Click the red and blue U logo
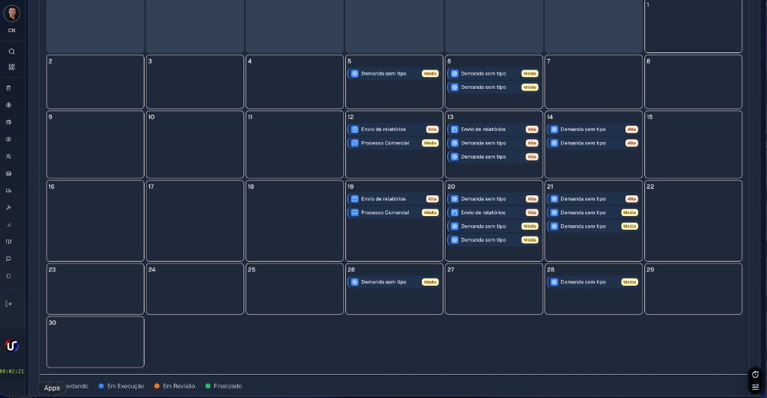Image resolution: width=767 pixels, height=398 pixels. (12, 346)
